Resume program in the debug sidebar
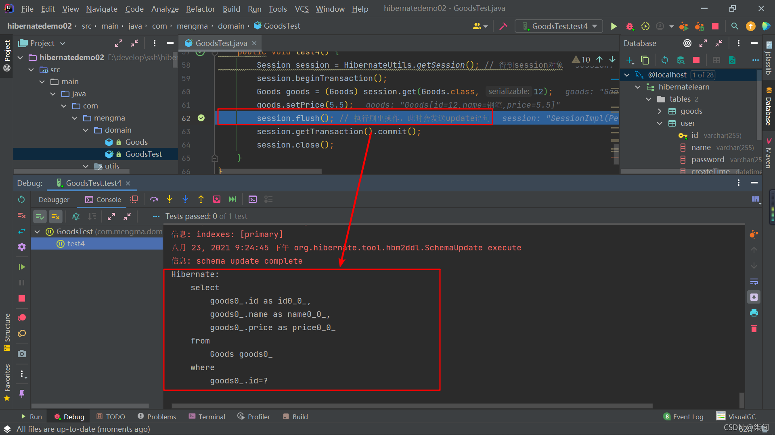The height and width of the screenshot is (435, 775). (22, 267)
